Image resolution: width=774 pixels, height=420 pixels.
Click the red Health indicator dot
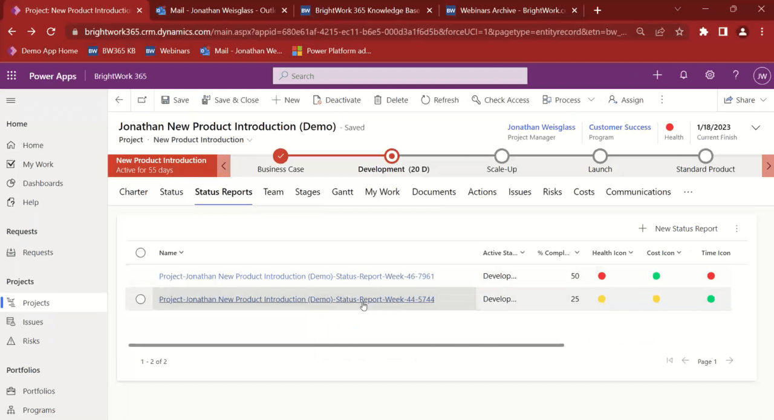coord(669,128)
